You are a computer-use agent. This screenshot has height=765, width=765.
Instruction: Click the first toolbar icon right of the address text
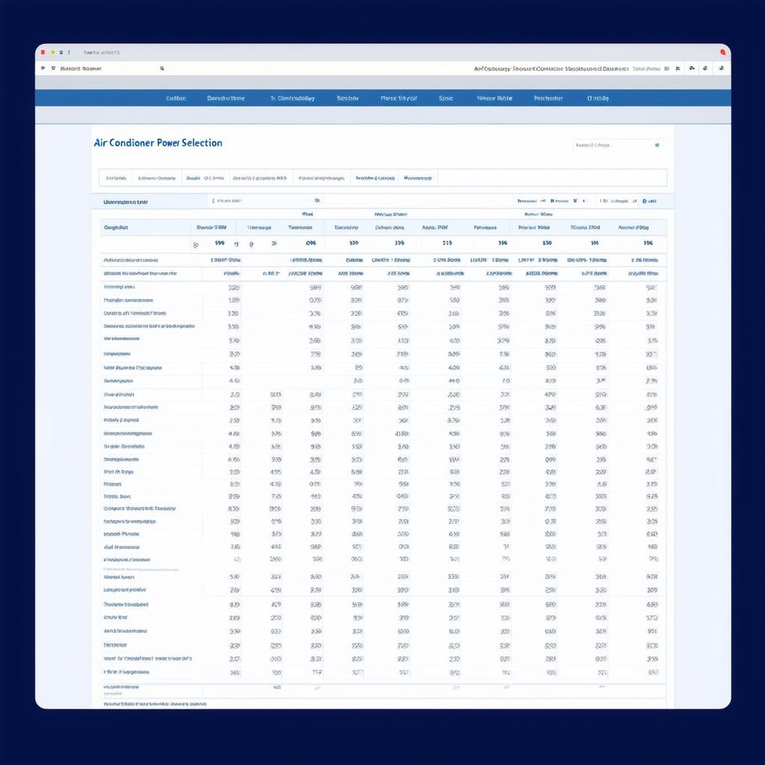pos(666,69)
